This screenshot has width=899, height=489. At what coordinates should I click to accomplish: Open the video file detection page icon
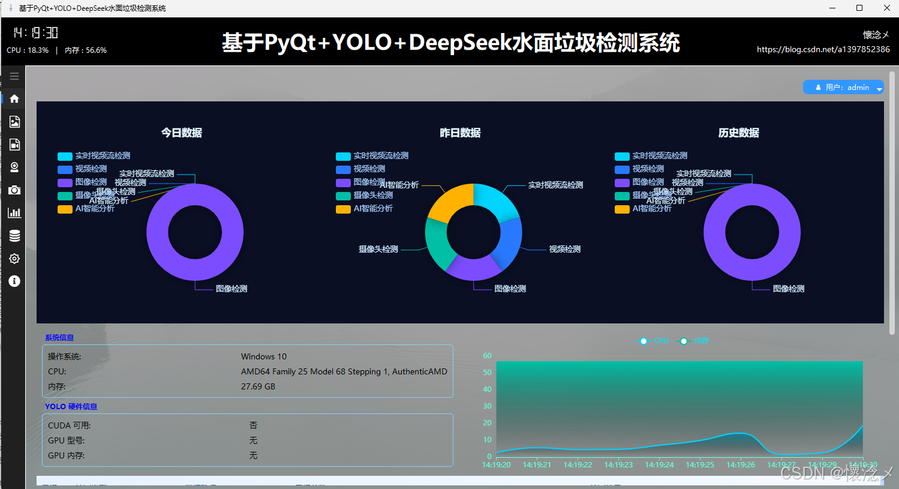14,145
